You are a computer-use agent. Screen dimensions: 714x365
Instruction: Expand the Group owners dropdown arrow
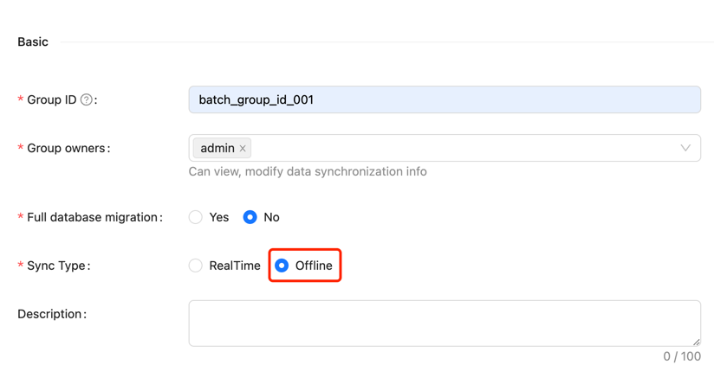point(685,148)
